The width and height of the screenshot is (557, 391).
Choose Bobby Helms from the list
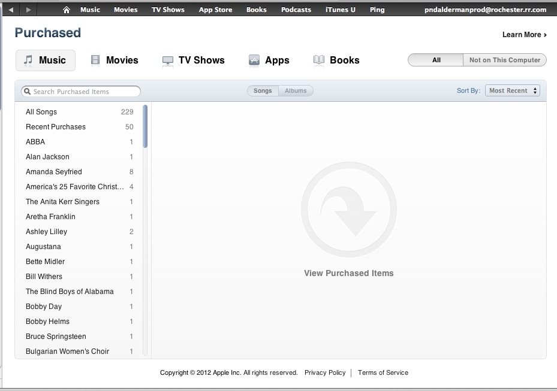point(80,322)
